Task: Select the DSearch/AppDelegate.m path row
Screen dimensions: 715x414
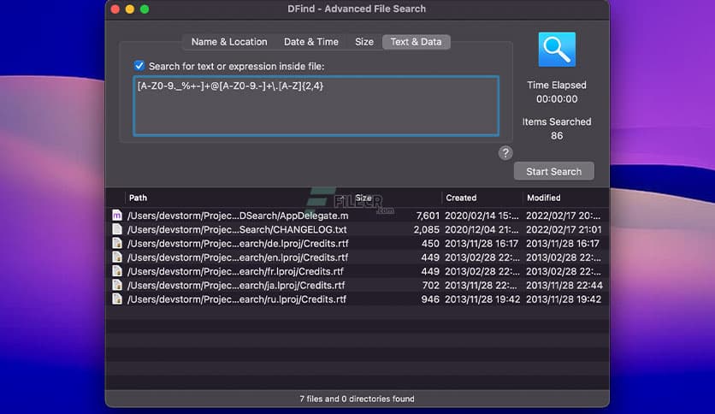Action: pyautogui.click(x=238, y=216)
